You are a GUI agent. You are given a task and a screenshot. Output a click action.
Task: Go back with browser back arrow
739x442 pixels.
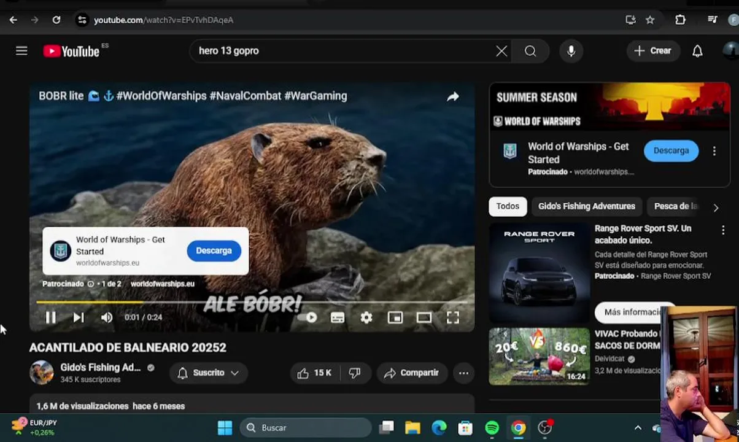coord(13,20)
